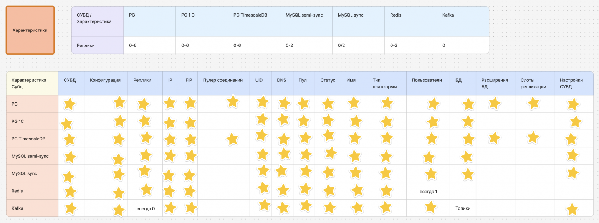Viewport: 599px width, 223px height.
Task: Click star in MySQL semi-sync row, Реплики column
Action: click(146, 155)
